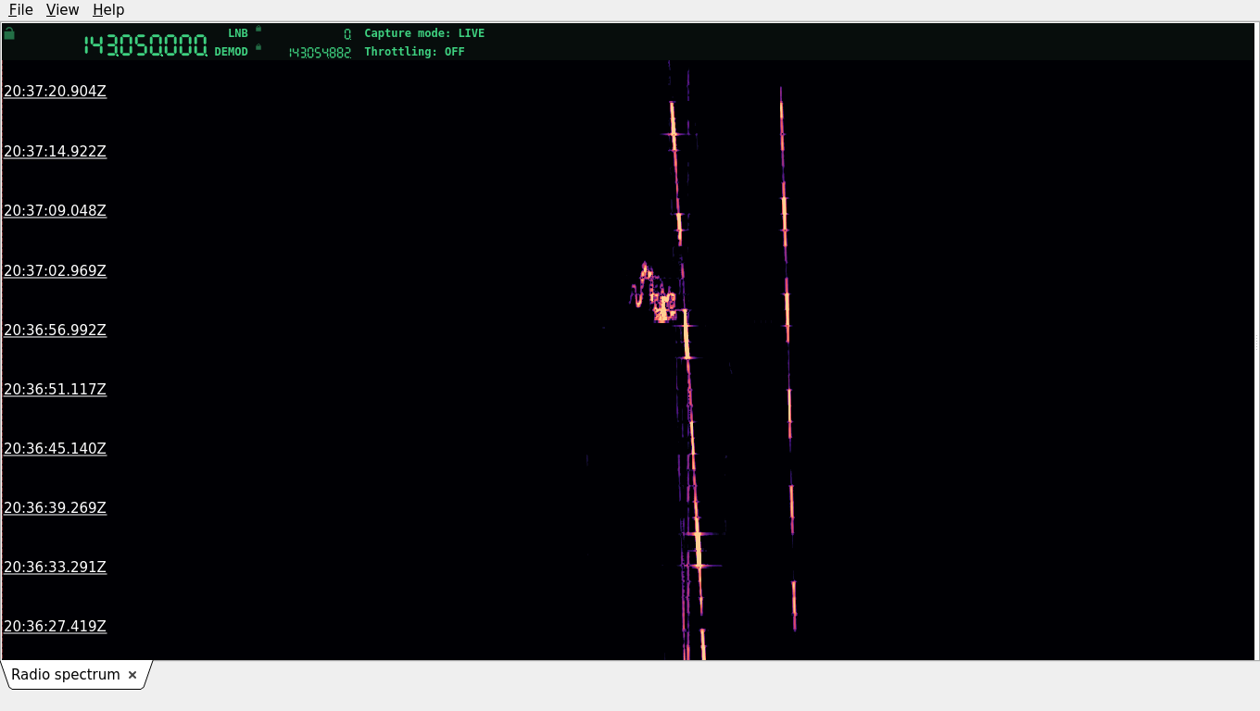Click timestamp 20:36:39.269Z

[x=55, y=507]
